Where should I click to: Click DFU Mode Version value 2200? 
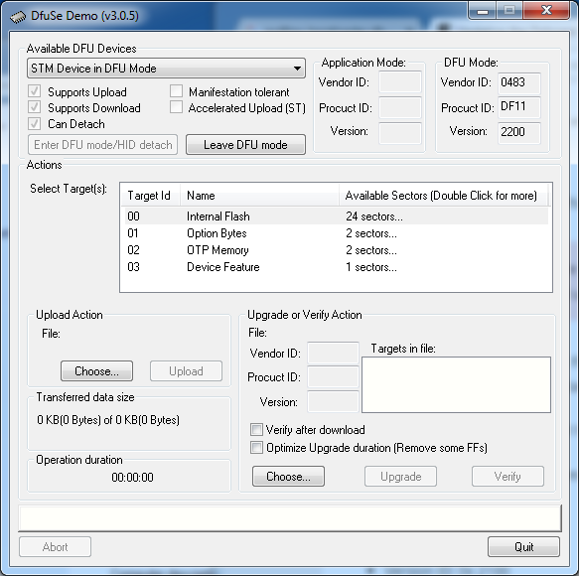(519, 132)
